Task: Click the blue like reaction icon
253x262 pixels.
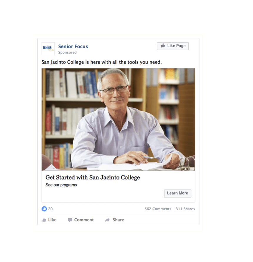Action: pos(44,209)
